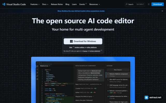
Task: Click the Extensions icon in preview sidebar
Action: (x=37, y=79)
